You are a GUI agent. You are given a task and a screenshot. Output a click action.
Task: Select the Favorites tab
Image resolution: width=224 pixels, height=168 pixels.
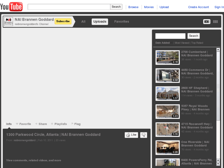click(x=122, y=22)
